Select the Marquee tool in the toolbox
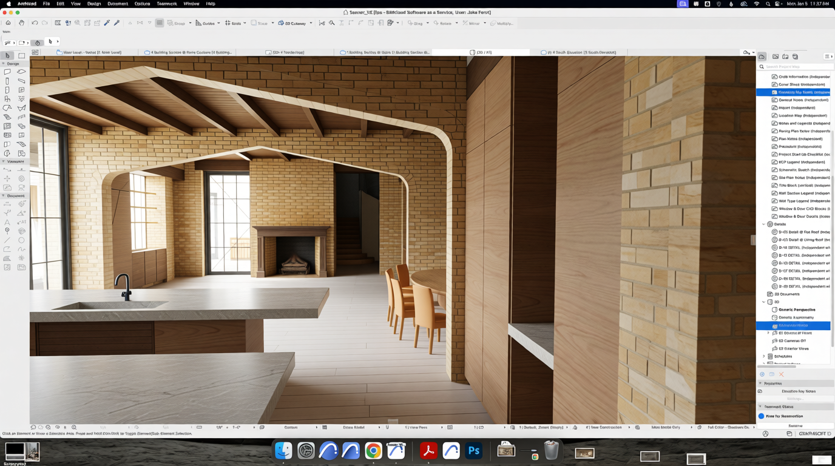Image resolution: width=835 pixels, height=466 pixels. (x=21, y=56)
